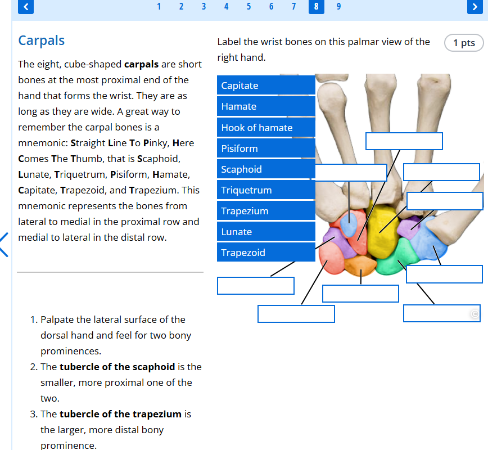
Task: Open question 5 in the navigation bar
Action: point(248,7)
